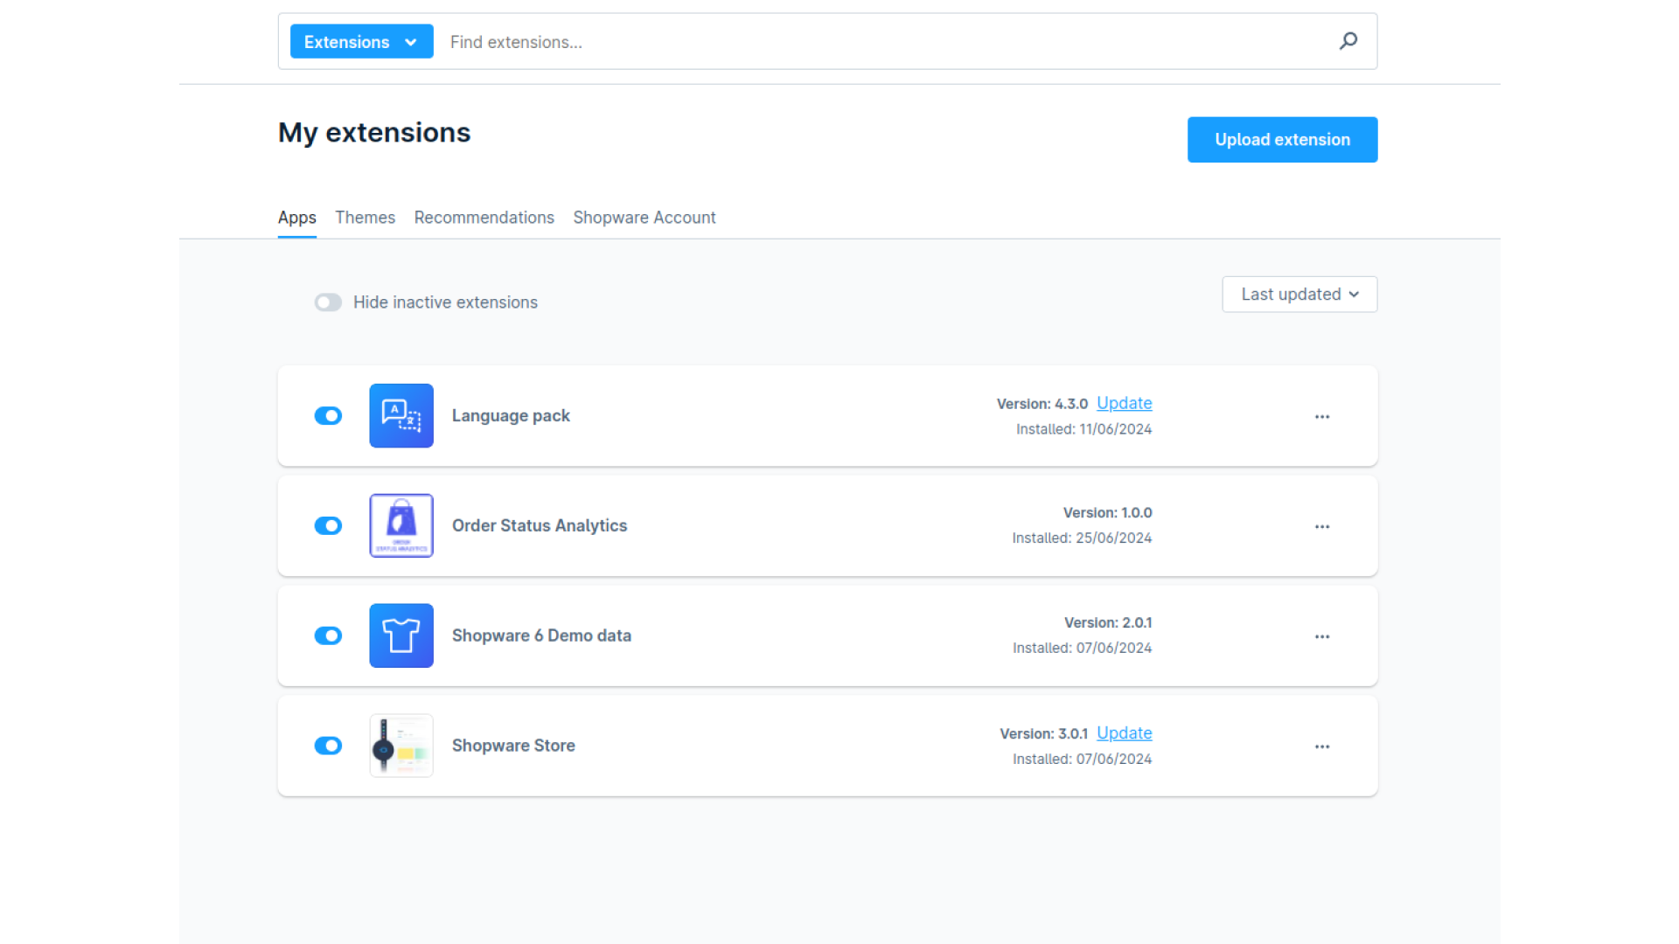Click the Upload extension button
1679x944 pixels.
coord(1282,140)
